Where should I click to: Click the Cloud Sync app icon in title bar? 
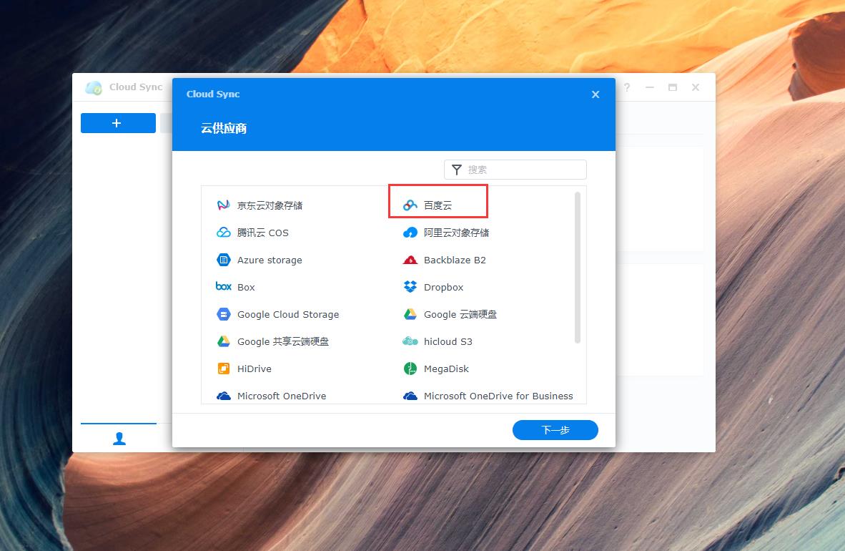click(x=94, y=87)
